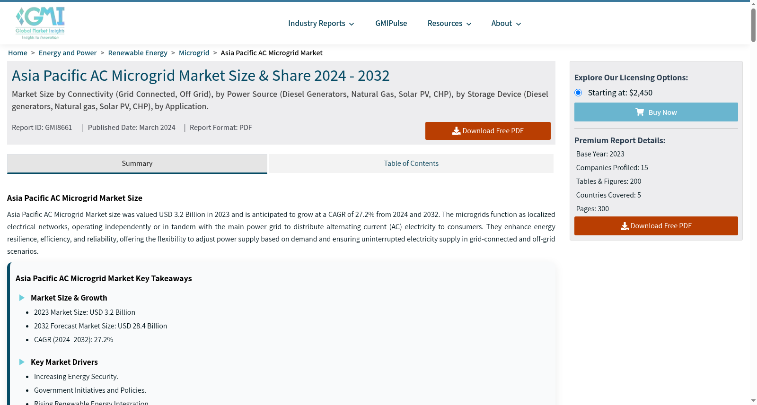Click the Asia Pacific AC Microgrid Market Key Takeaways heading

click(104, 278)
